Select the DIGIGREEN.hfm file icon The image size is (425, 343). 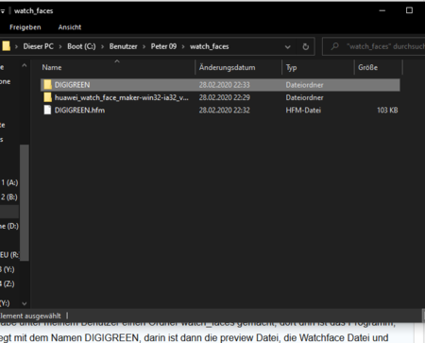47,110
